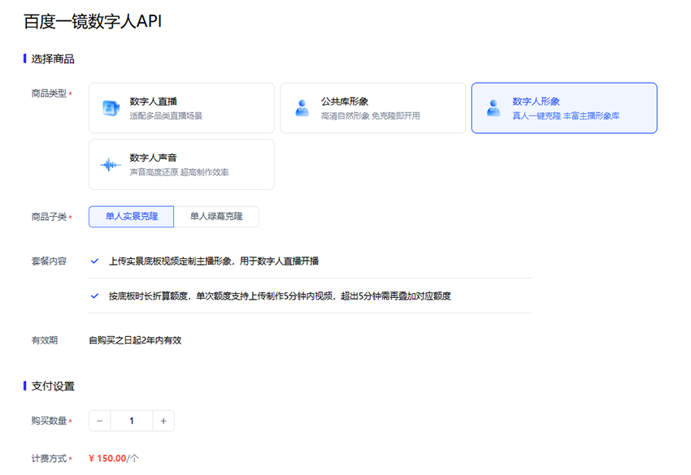Click the 计费方式 label
Image resolution: width=691 pixels, height=475 pixels.
click(49, 458)
